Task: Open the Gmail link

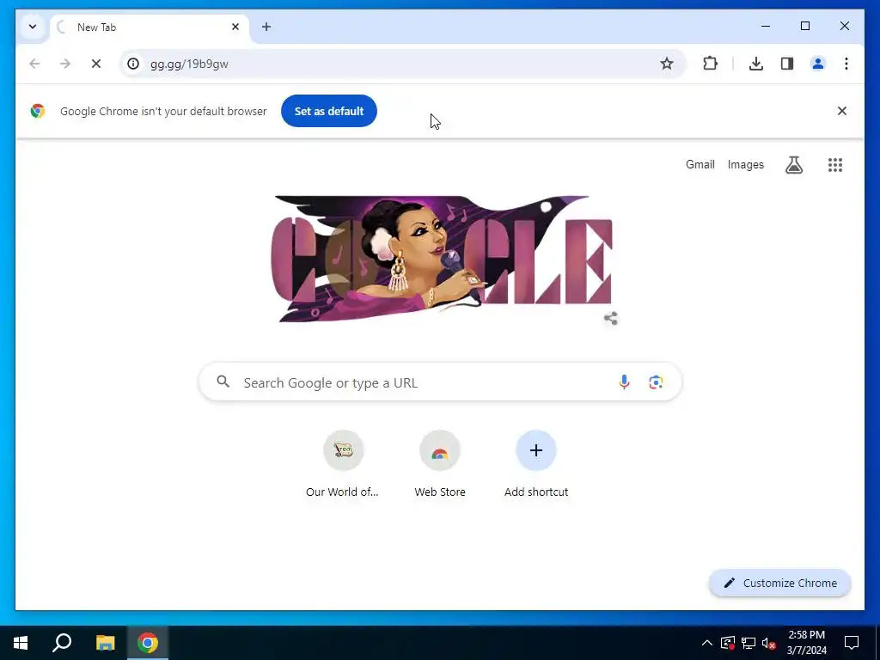Action: point(700,164)
